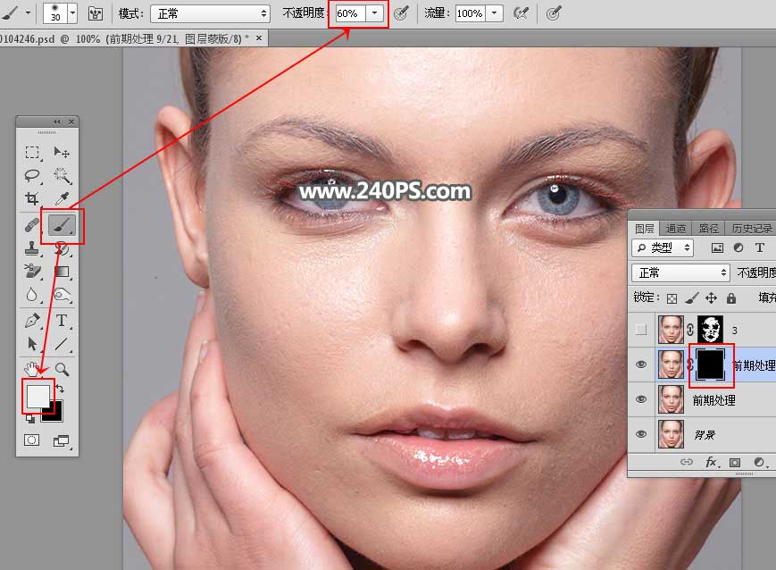
Task: Toggle visibility of the lower 前期处理 layer
Action: (641, 399)
